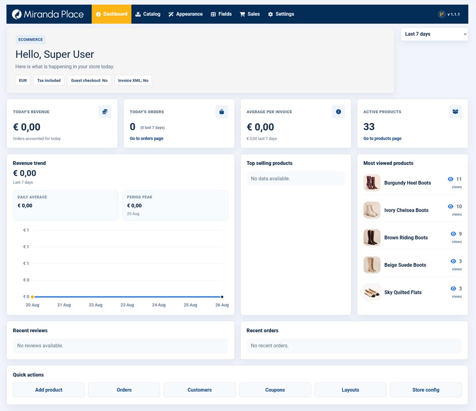Click the info icon in Average Per Invoice card

[338, 112]
